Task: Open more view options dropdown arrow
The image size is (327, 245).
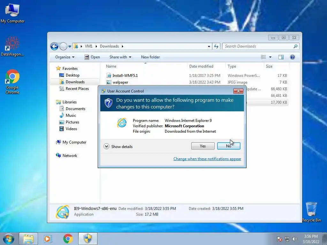Action: tap(270, 57)
